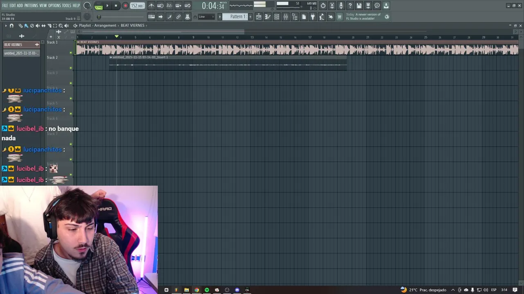Screen dimensions: 524x294
Task: Select the Select tool dashed square
Action: point(55,25)
